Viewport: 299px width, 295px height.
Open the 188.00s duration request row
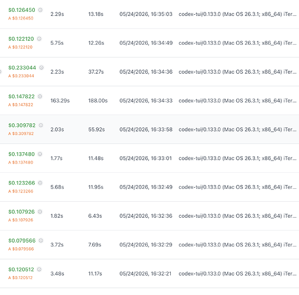point(149,100)
